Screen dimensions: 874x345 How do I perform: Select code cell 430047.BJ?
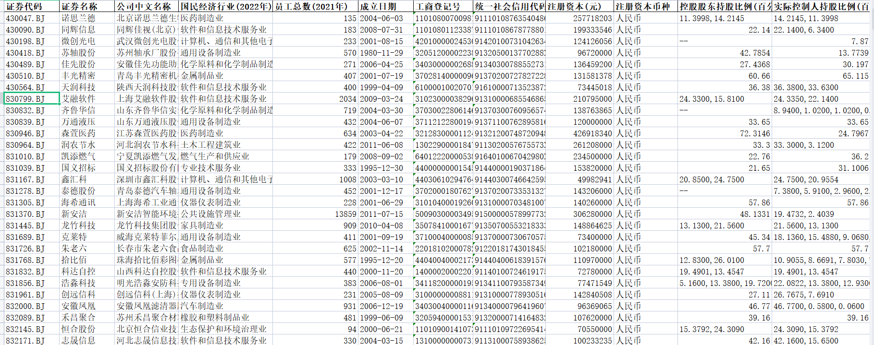point(32,18)
